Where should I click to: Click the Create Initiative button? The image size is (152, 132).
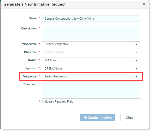[97, 118]
